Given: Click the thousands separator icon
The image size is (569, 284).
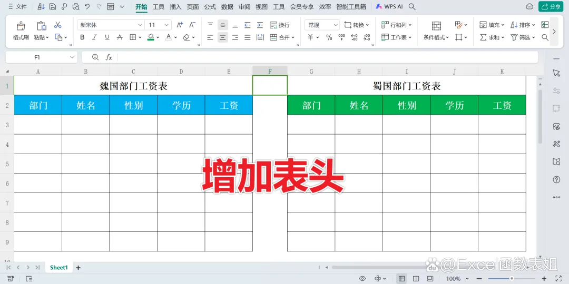Looking at the screenshot, I should [341, 37].
